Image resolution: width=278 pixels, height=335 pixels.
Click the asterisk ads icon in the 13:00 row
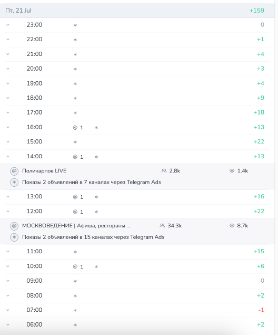coord(96,197)
